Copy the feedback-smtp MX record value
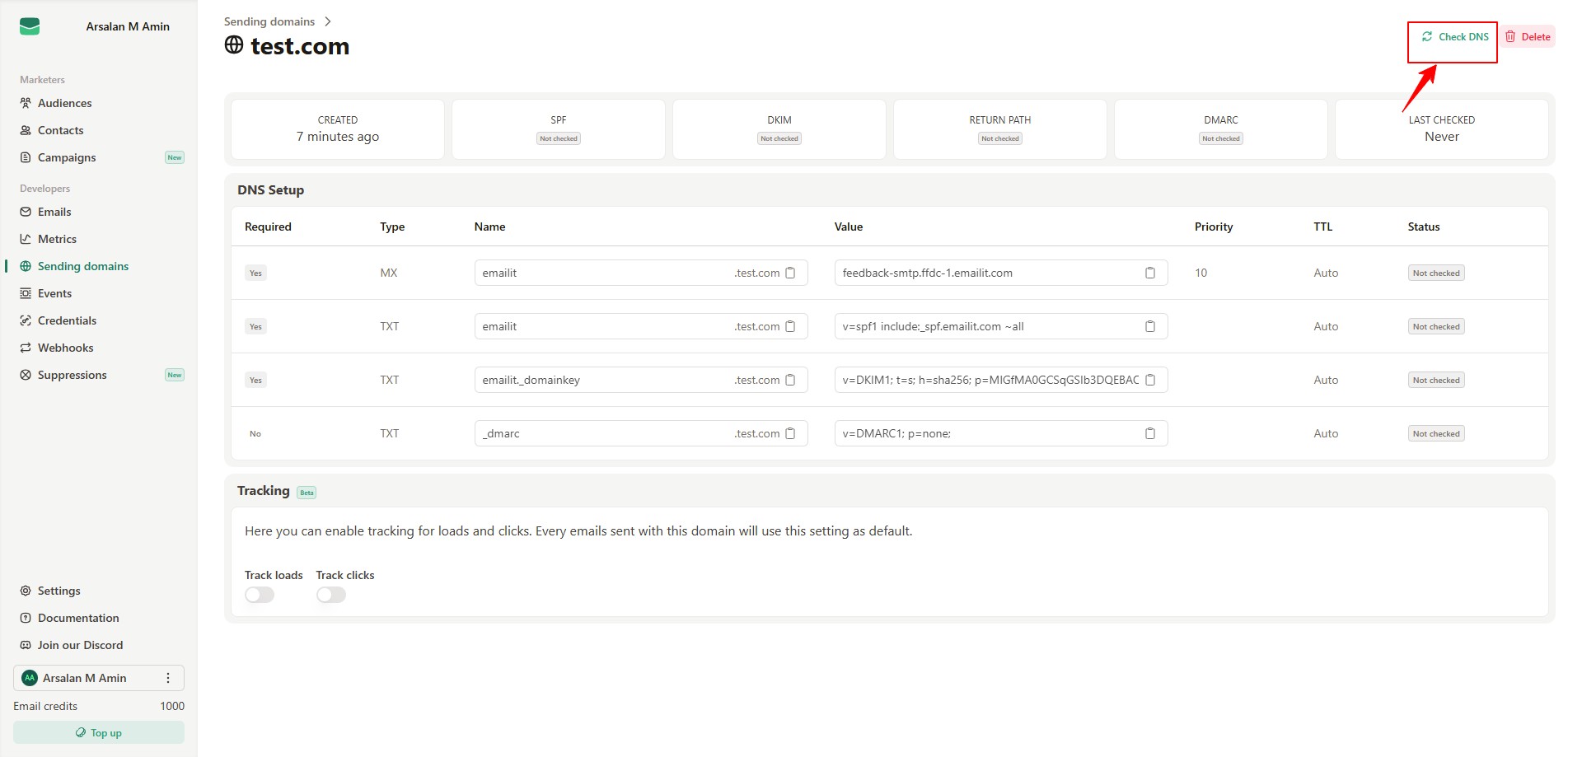The image size is (1582, 757). point(1150,273)
